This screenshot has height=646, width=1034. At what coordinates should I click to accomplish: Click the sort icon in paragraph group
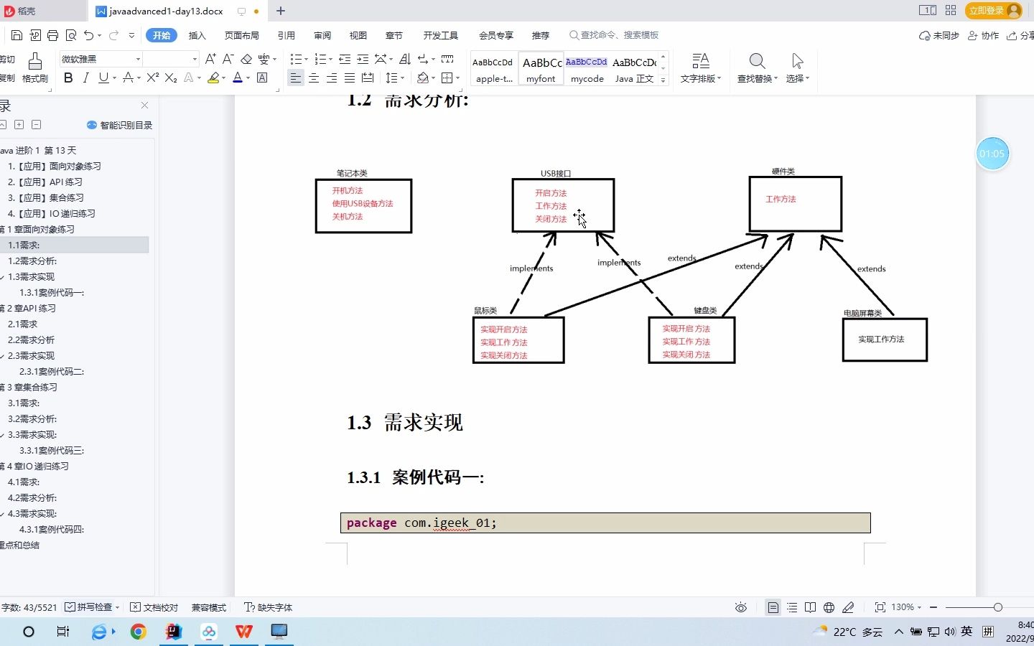click(405, 59)
